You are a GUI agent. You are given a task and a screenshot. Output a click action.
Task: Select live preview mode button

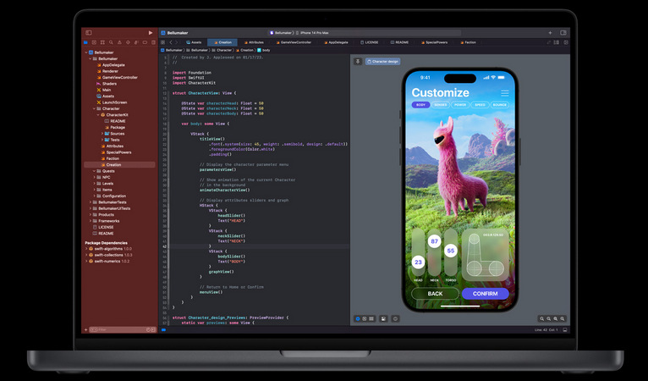358,318
